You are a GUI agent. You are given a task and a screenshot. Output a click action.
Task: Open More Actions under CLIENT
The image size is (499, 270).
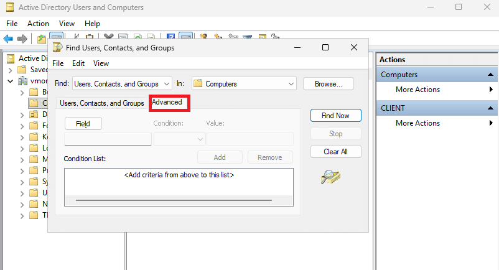point(417,123)
